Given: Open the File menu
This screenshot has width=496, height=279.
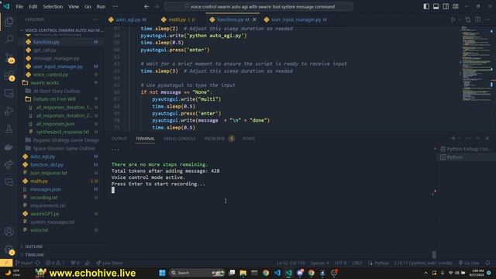Looking at the screenshot, I should tap(19, 6).
